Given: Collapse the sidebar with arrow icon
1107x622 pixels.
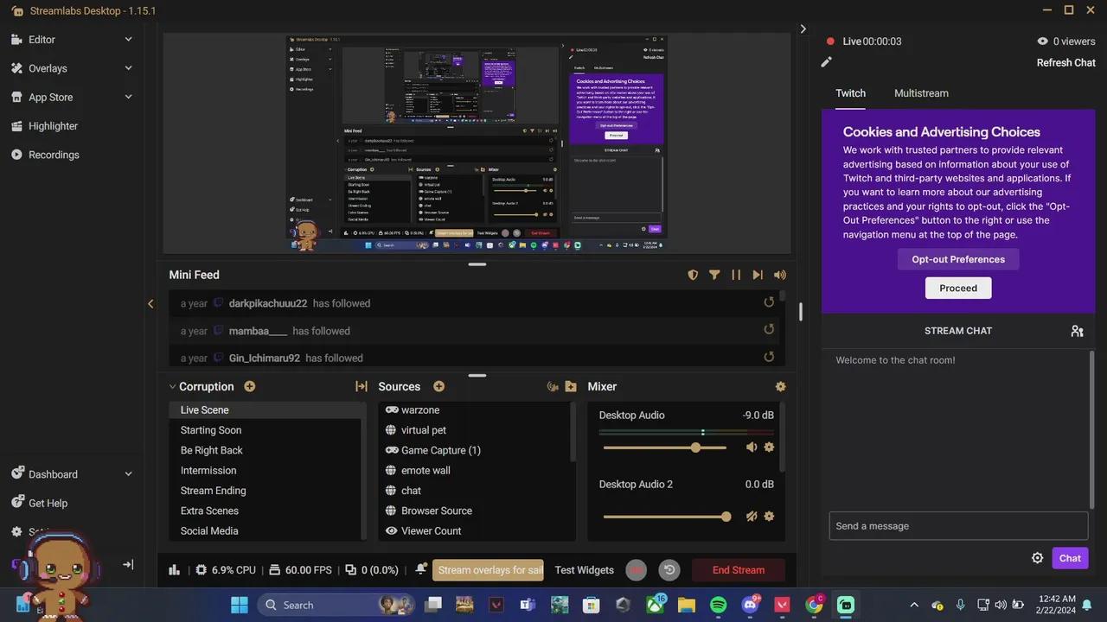Looking at the screenshot, I should tap(128, 565).
